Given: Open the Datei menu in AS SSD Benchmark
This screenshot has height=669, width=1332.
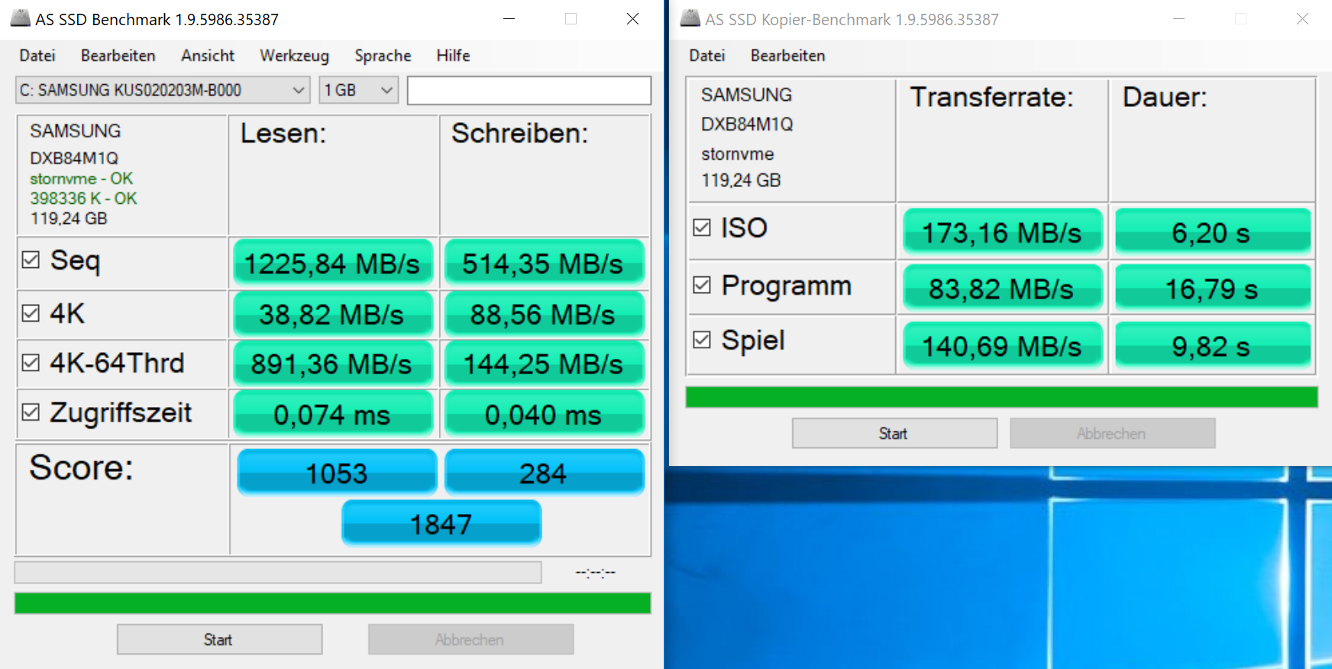Looking at the screenshot, I should click(x=37, y=56).
